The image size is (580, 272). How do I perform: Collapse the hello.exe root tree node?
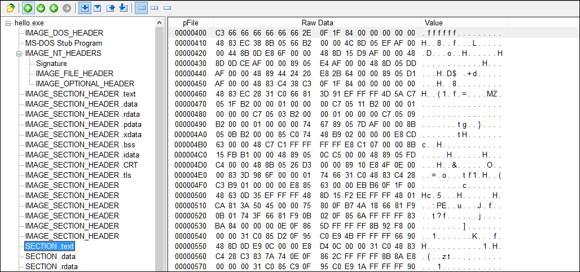pyautogui.click(x=9, y=23)
